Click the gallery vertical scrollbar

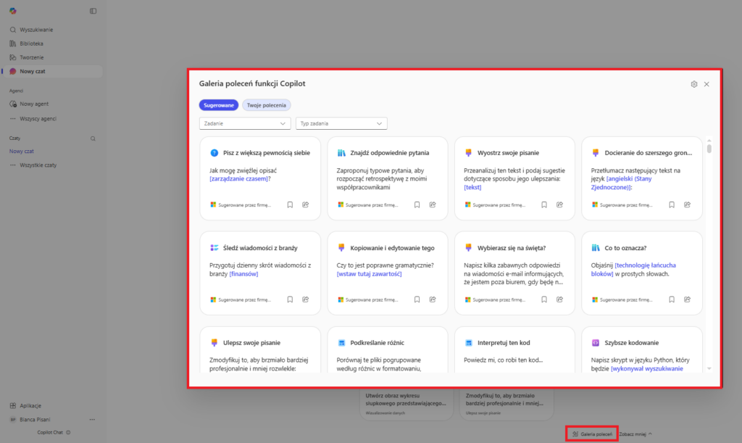click(x=709, y=149)
